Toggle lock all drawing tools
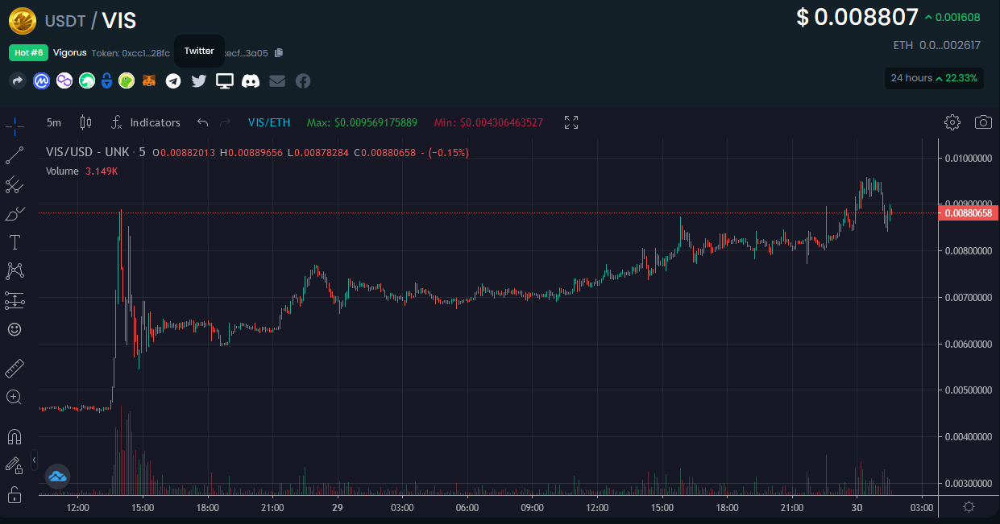 tap(15, 493)
